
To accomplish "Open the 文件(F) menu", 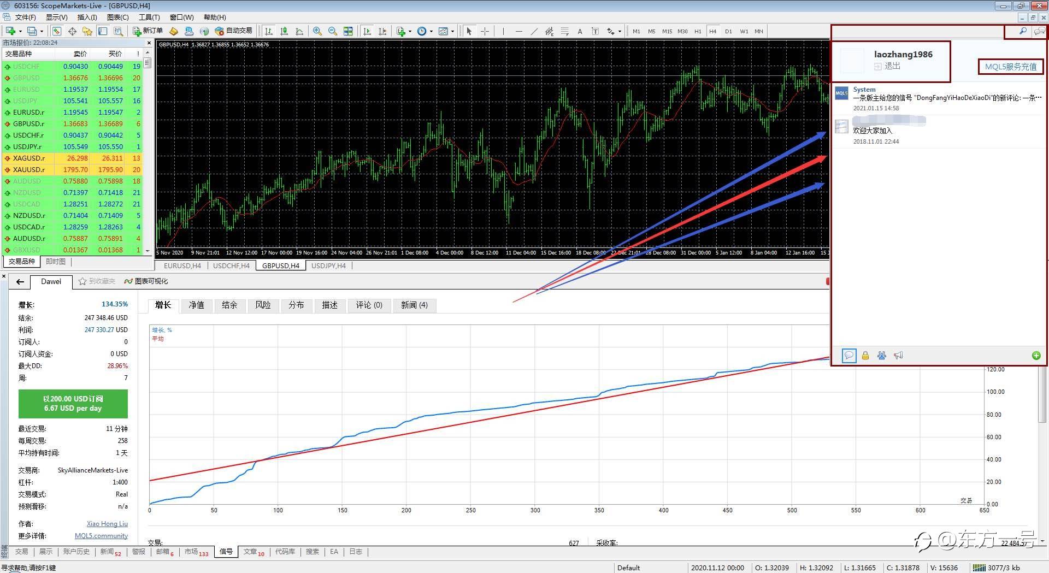I will pyautogui.click(x=26, y=17).
